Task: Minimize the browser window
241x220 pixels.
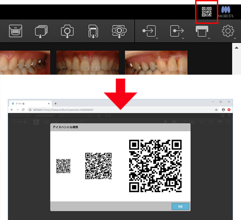Action: [x=213, y=102]
